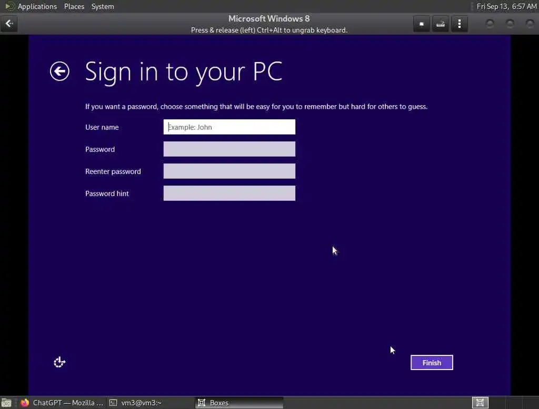Image resolution: width=539 pixels, height=409 pixels.
Task: Click the Boxes fullscreen square button
Action: point(422,24)
